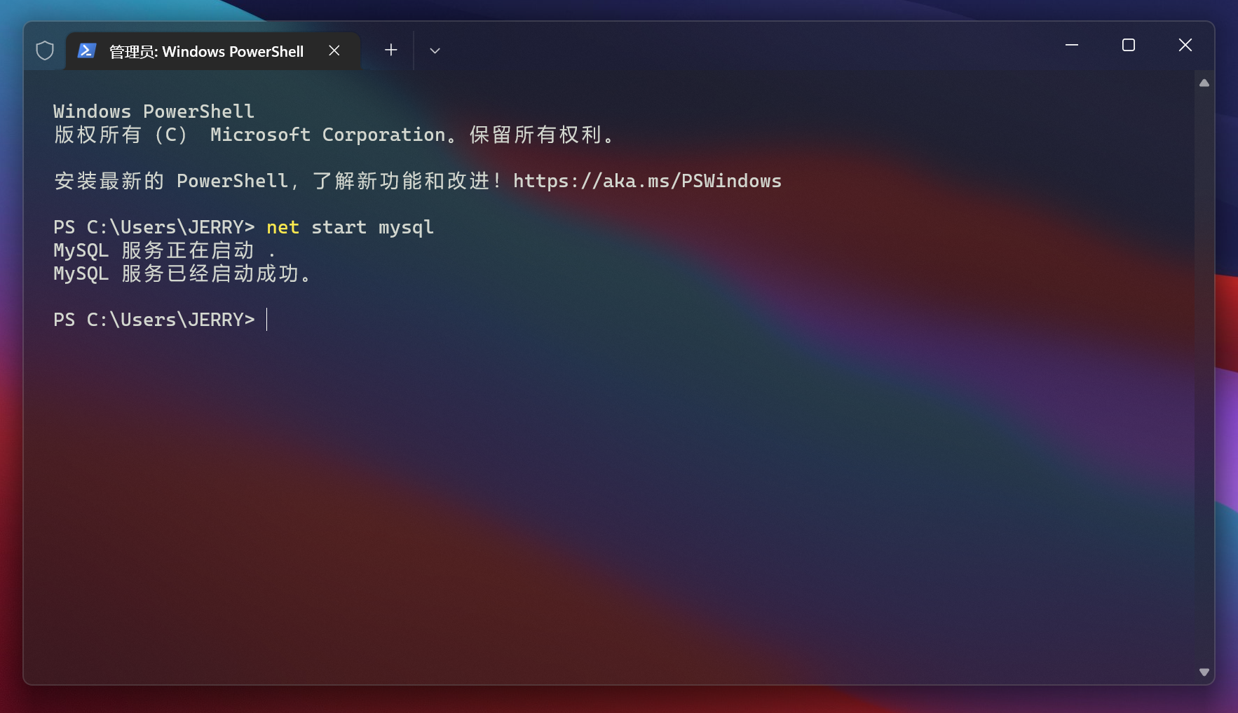The height and width of the screenshot is (713, 1238).
Task: Select the 管理员: Windows PowerShell tab
Action: tap(206, 51)
